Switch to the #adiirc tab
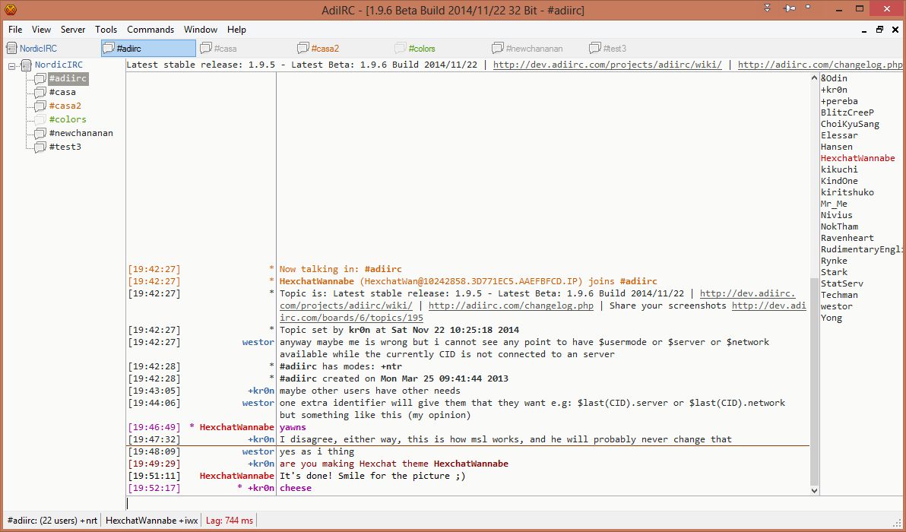 pyautogui.click(x=148, y=48)
